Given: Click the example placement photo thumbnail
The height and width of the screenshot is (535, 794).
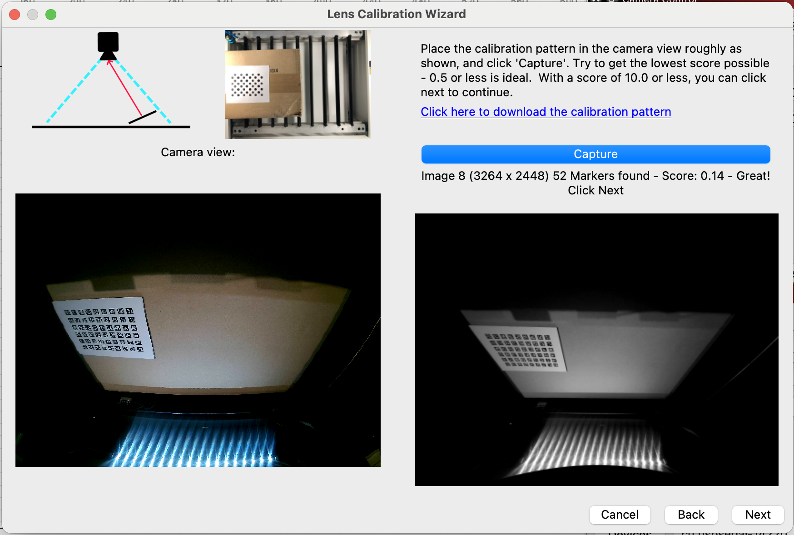Looking at the screenshot, I should (298, 84).
